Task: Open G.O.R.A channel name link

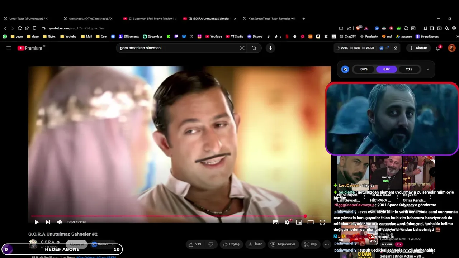Action: pos(48,242)
